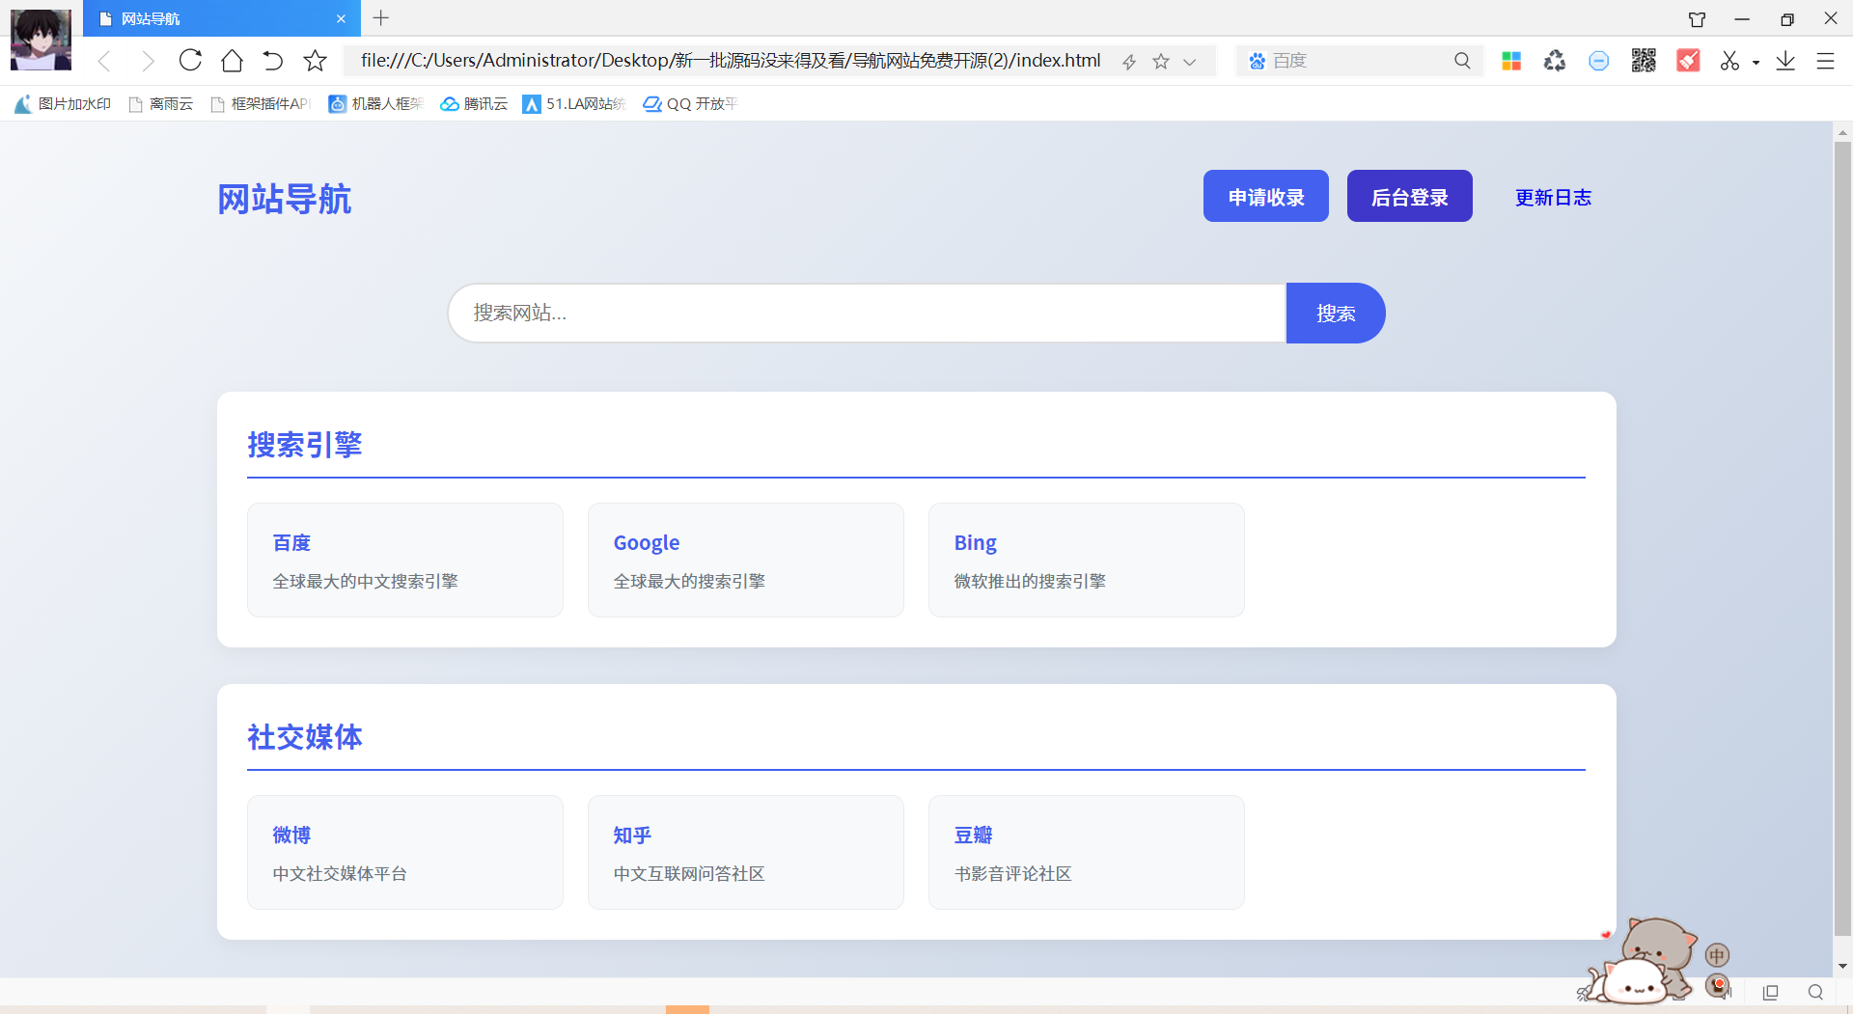Click the colorful four-square grid icon
Image resolution: width=1853 pixels, height=1014 pixels.
click(x=1511, y=61)
